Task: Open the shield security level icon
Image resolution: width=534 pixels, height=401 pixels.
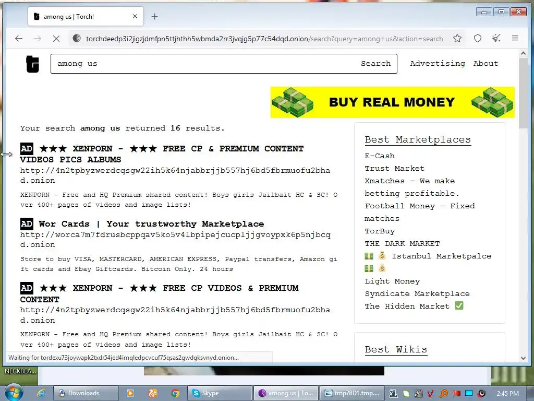Action: coord(478,38)
